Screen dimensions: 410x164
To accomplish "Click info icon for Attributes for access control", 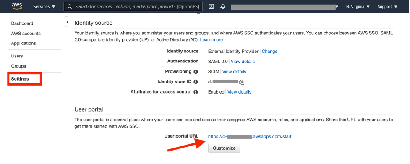I will (x=196, y=92).
